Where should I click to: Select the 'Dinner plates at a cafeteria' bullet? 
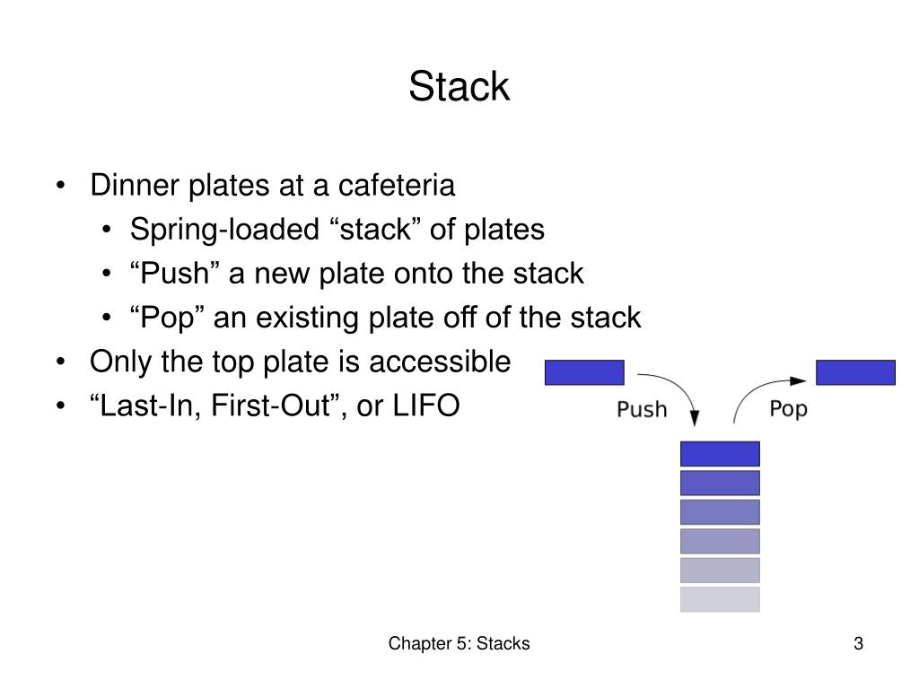273,185
